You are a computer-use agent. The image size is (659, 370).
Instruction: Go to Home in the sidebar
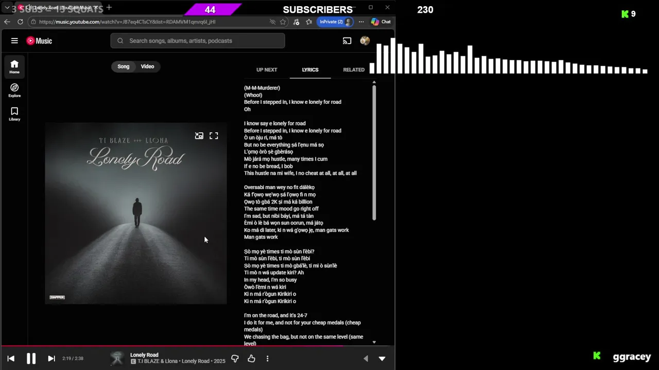pyautogui.click(x=14, y=66)
